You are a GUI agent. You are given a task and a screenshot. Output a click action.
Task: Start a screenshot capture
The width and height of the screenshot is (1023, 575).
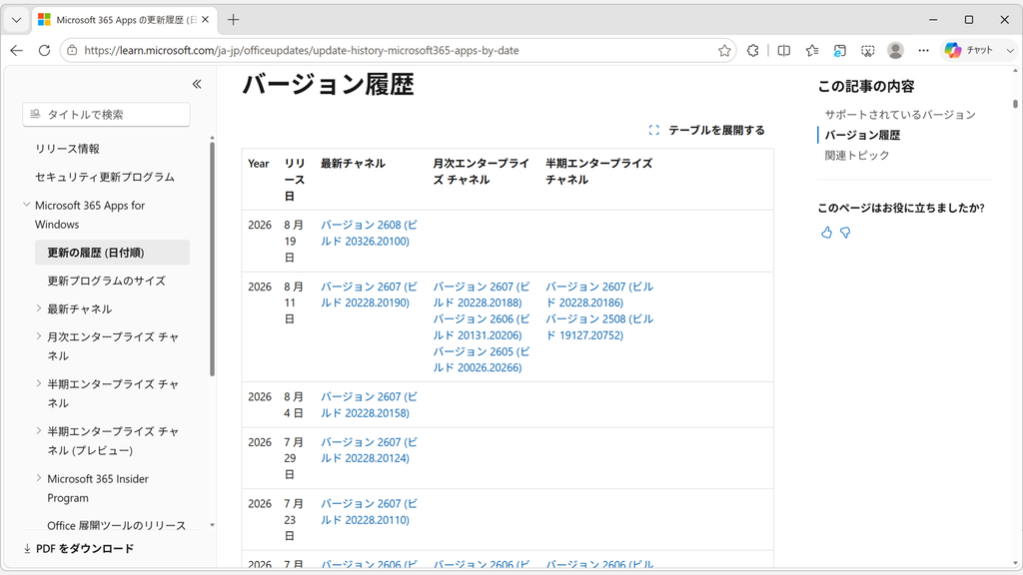point(868,50)
